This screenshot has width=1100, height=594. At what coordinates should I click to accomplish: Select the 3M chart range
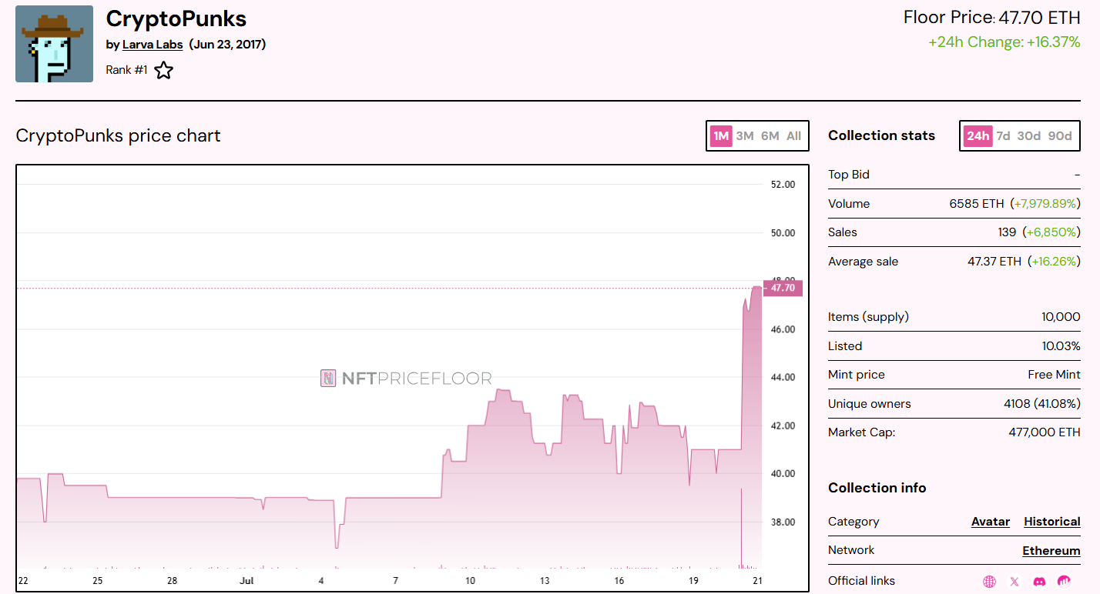745,136
